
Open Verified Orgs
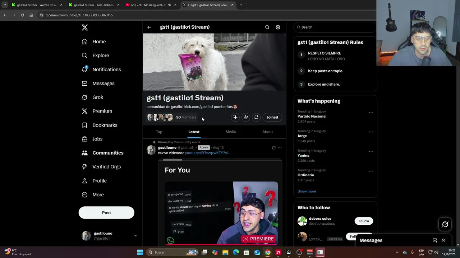[101, 167]
